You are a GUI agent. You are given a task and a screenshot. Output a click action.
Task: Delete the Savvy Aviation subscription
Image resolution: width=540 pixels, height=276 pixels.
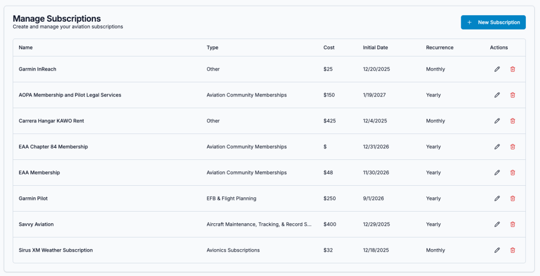pyautogui.click(x=513, y=224)
